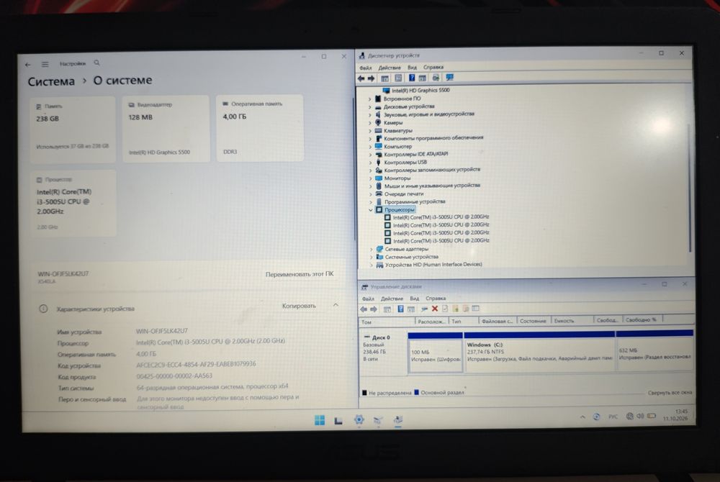Show hidden system tray icons

582,417
